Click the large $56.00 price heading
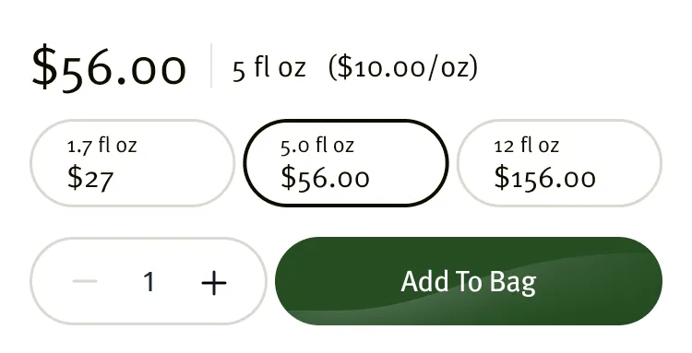The width and height of the screenshot is (692, 353). tap(109, 69)
